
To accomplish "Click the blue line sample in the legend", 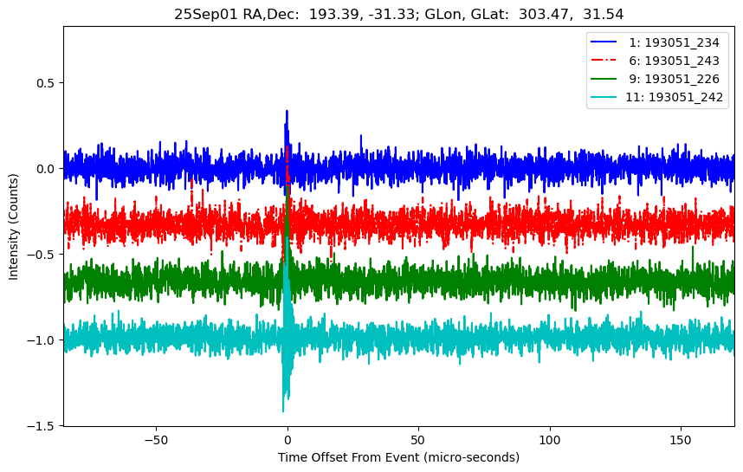I will point(604,42).
